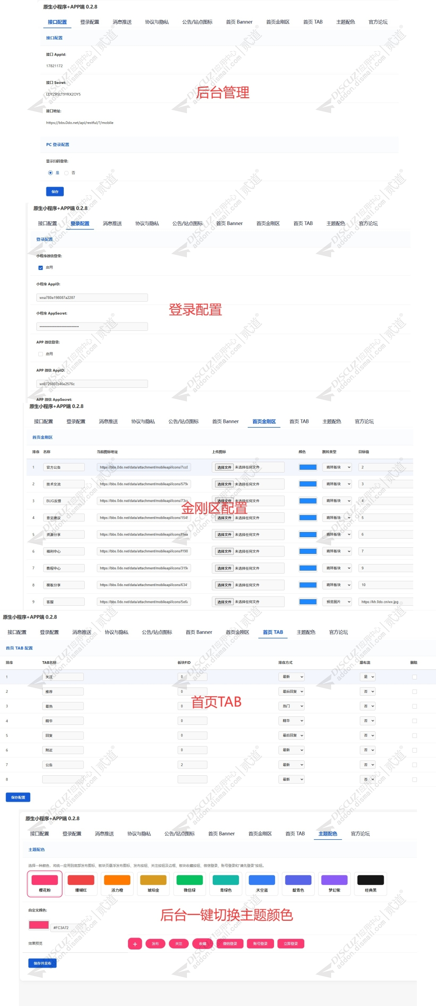Click the #FC3A72 hex color field
This screenshot has height=1006, width=436.
point(69,927)
